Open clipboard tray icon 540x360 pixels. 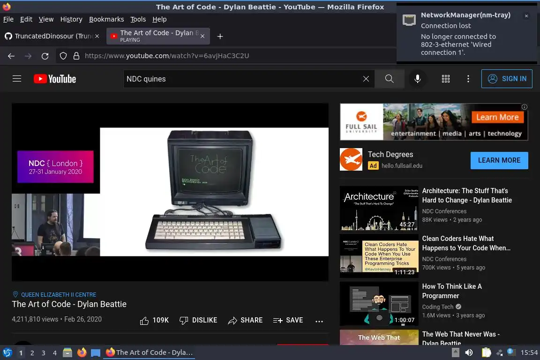pos(486,352)
